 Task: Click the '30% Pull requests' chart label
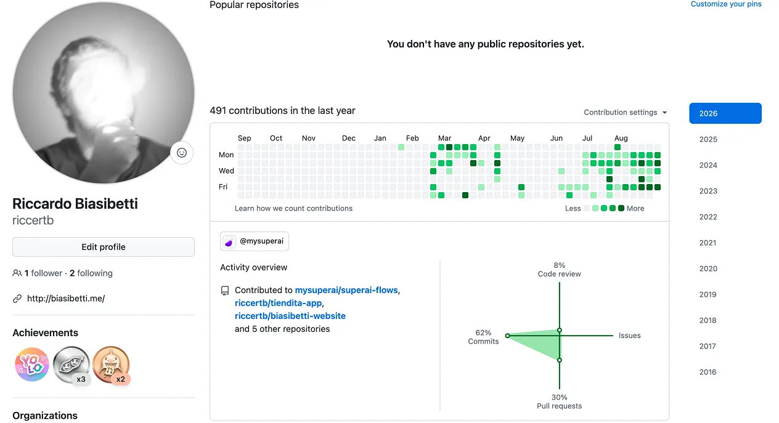click(560, 401)
